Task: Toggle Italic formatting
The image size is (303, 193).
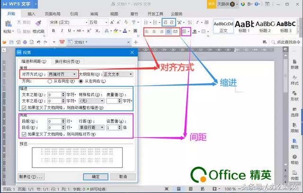Action: click(x=62, y=31)
